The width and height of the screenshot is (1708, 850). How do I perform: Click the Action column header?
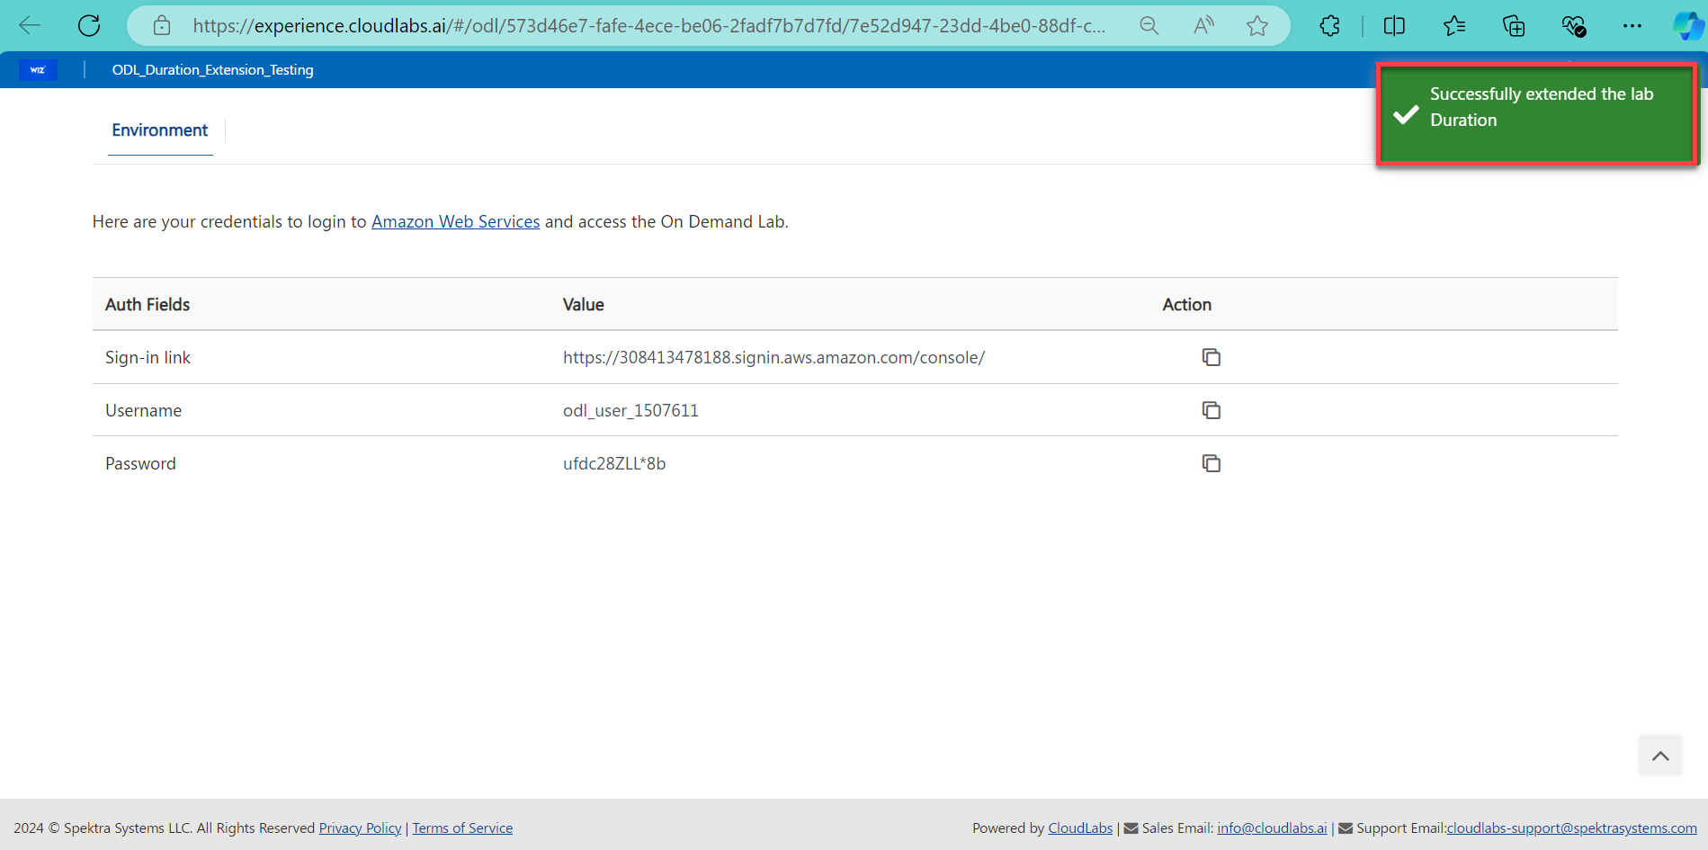(1186, 304)
